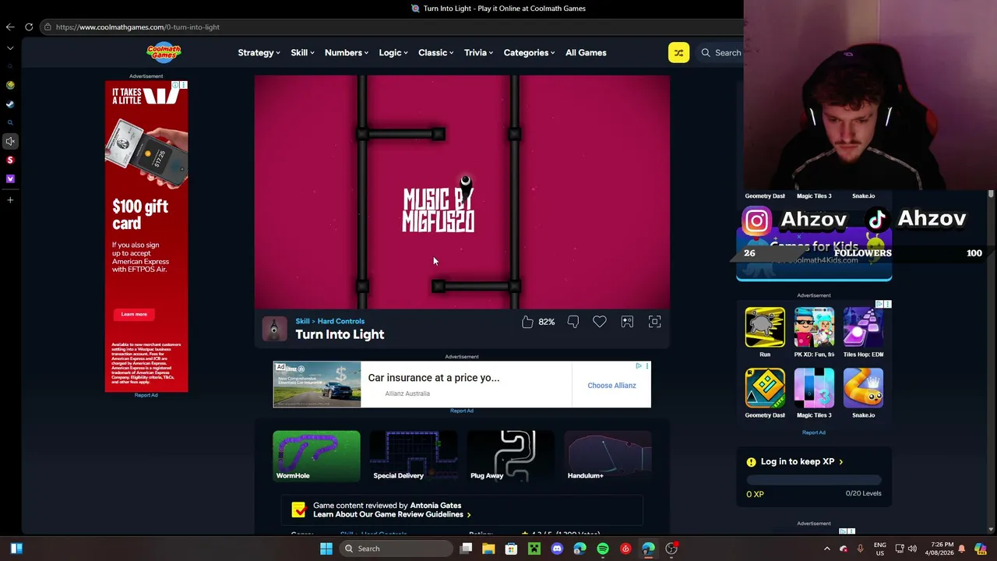Image resolution: width=997 pixels, height=561 pixels.
Task: Click the browser address bar URL
Action: click(x=138, y=27)
